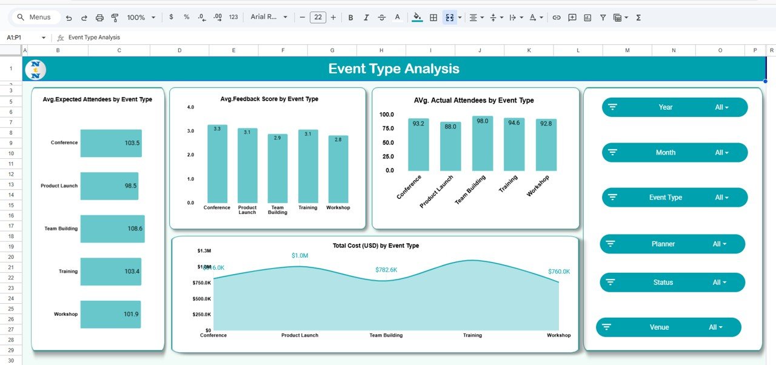Open the zoom level dropdown
Screen dimensions: 776x365
(140, 17)
